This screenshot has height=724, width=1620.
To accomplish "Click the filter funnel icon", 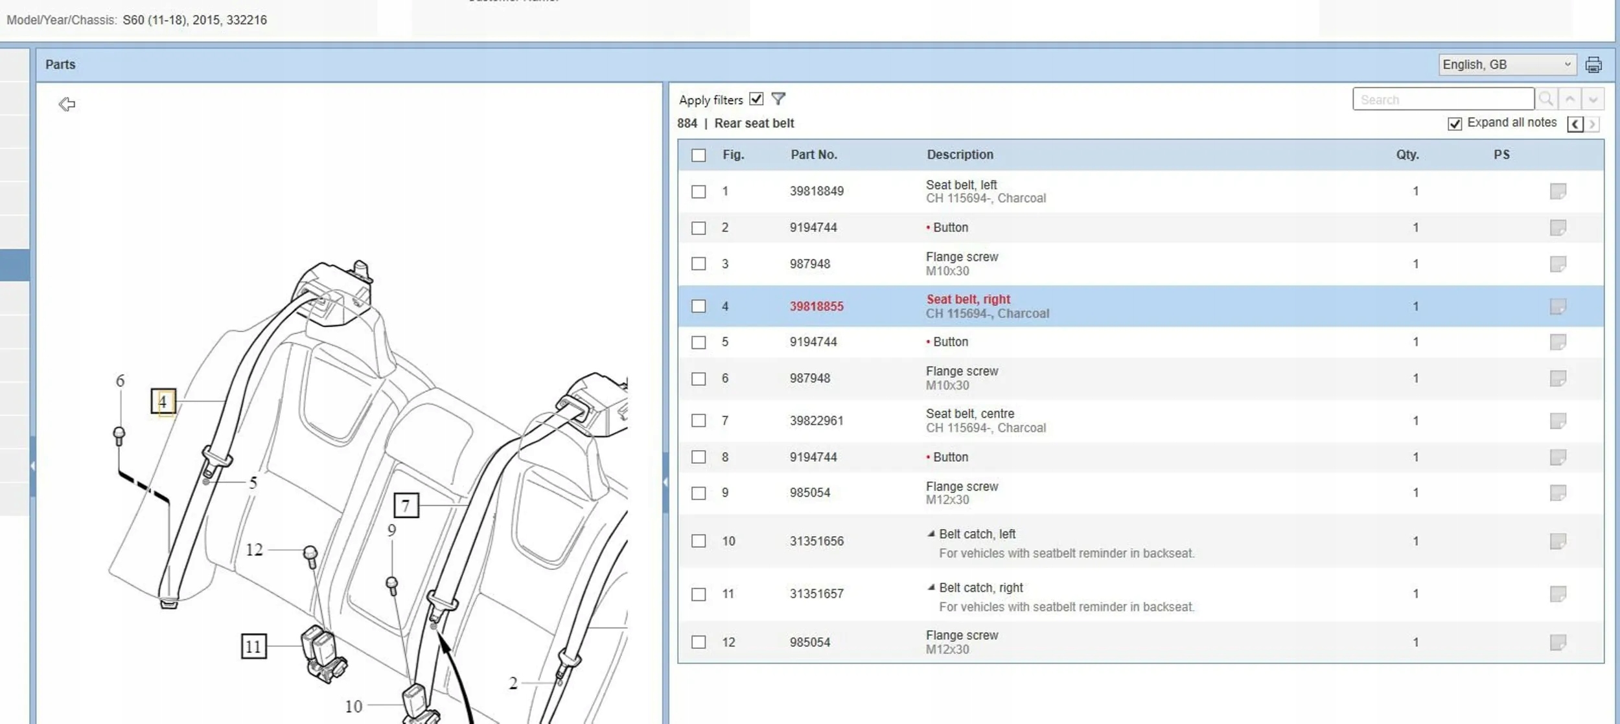I will point(778,99).
